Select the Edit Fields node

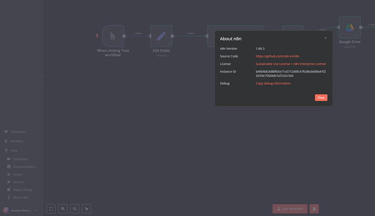pyautogui.click(x=161, y=36)
